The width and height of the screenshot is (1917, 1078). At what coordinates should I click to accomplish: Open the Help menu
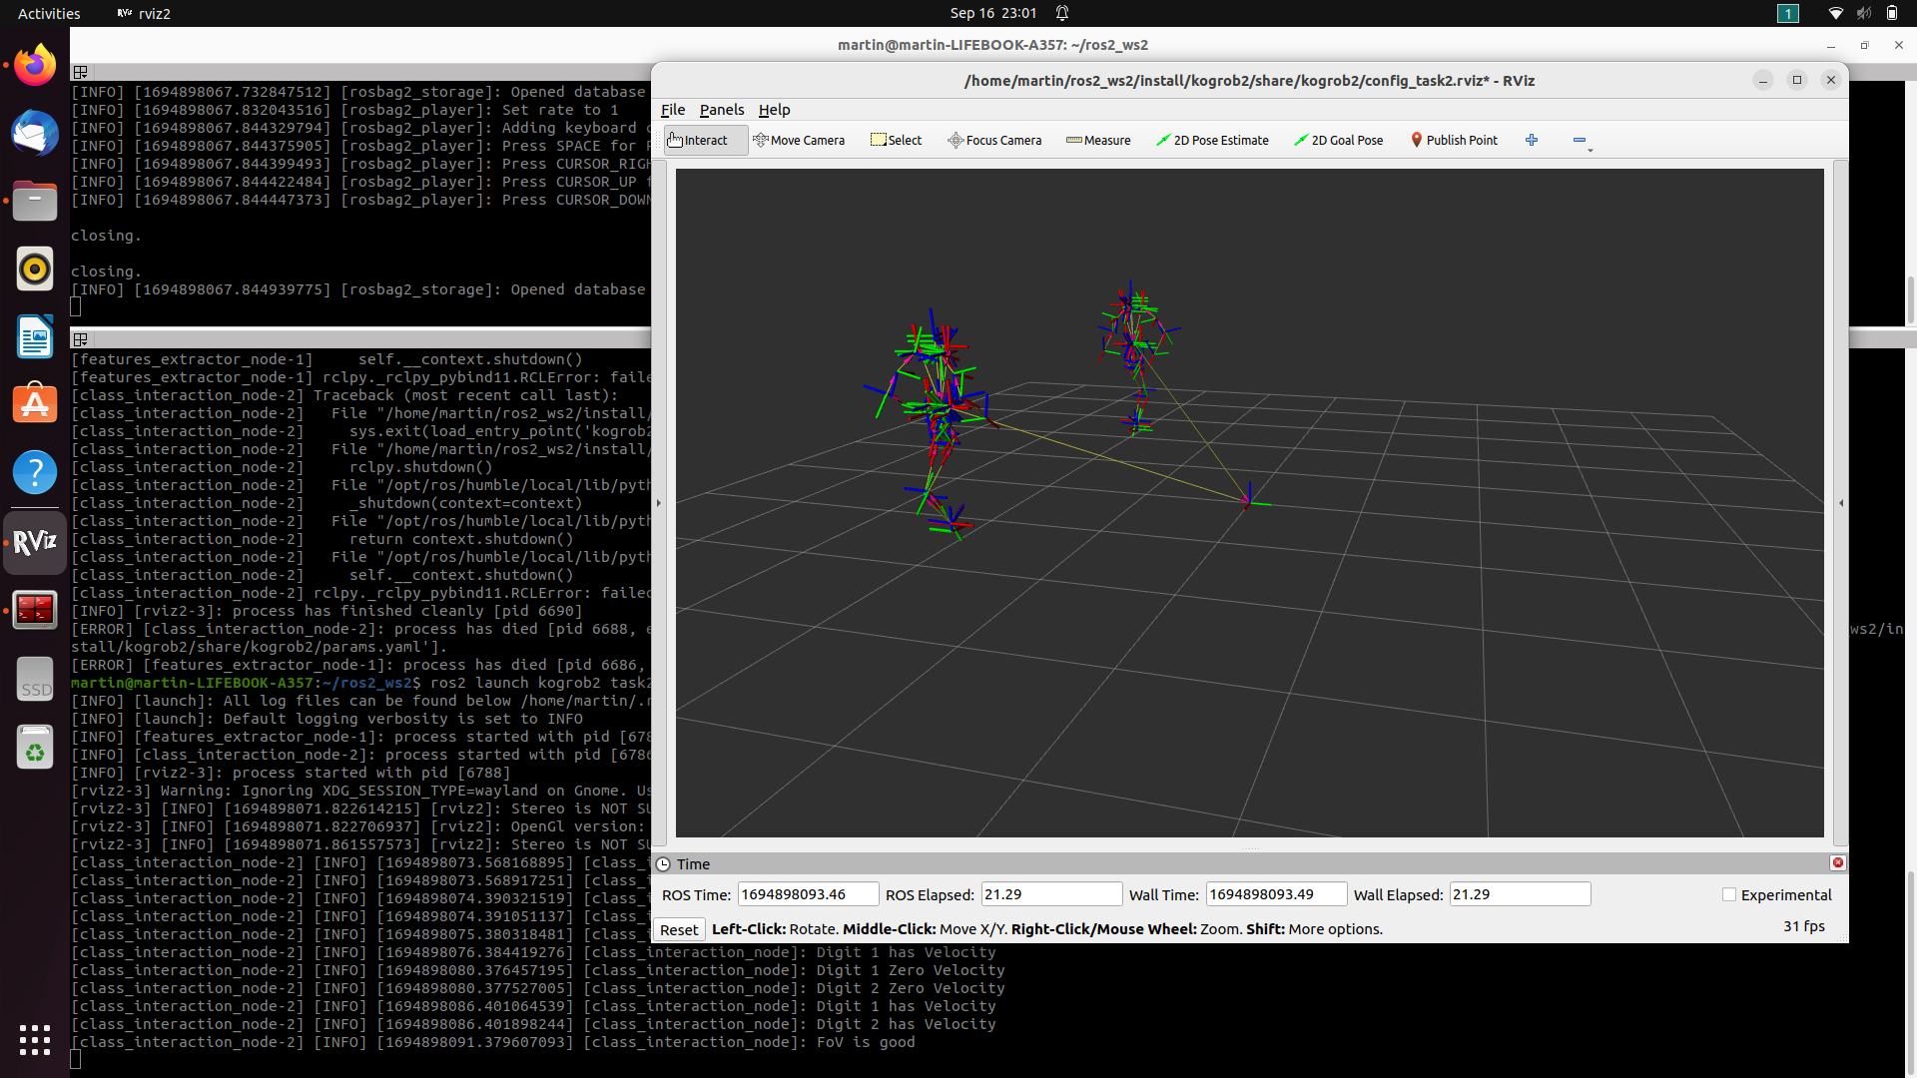point(774,110)
